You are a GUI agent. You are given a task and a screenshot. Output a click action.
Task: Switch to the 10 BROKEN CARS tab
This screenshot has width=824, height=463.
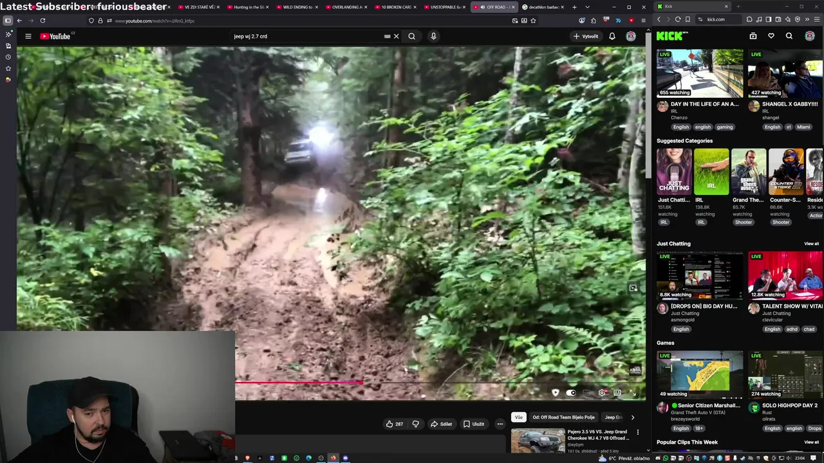[395, 7]
